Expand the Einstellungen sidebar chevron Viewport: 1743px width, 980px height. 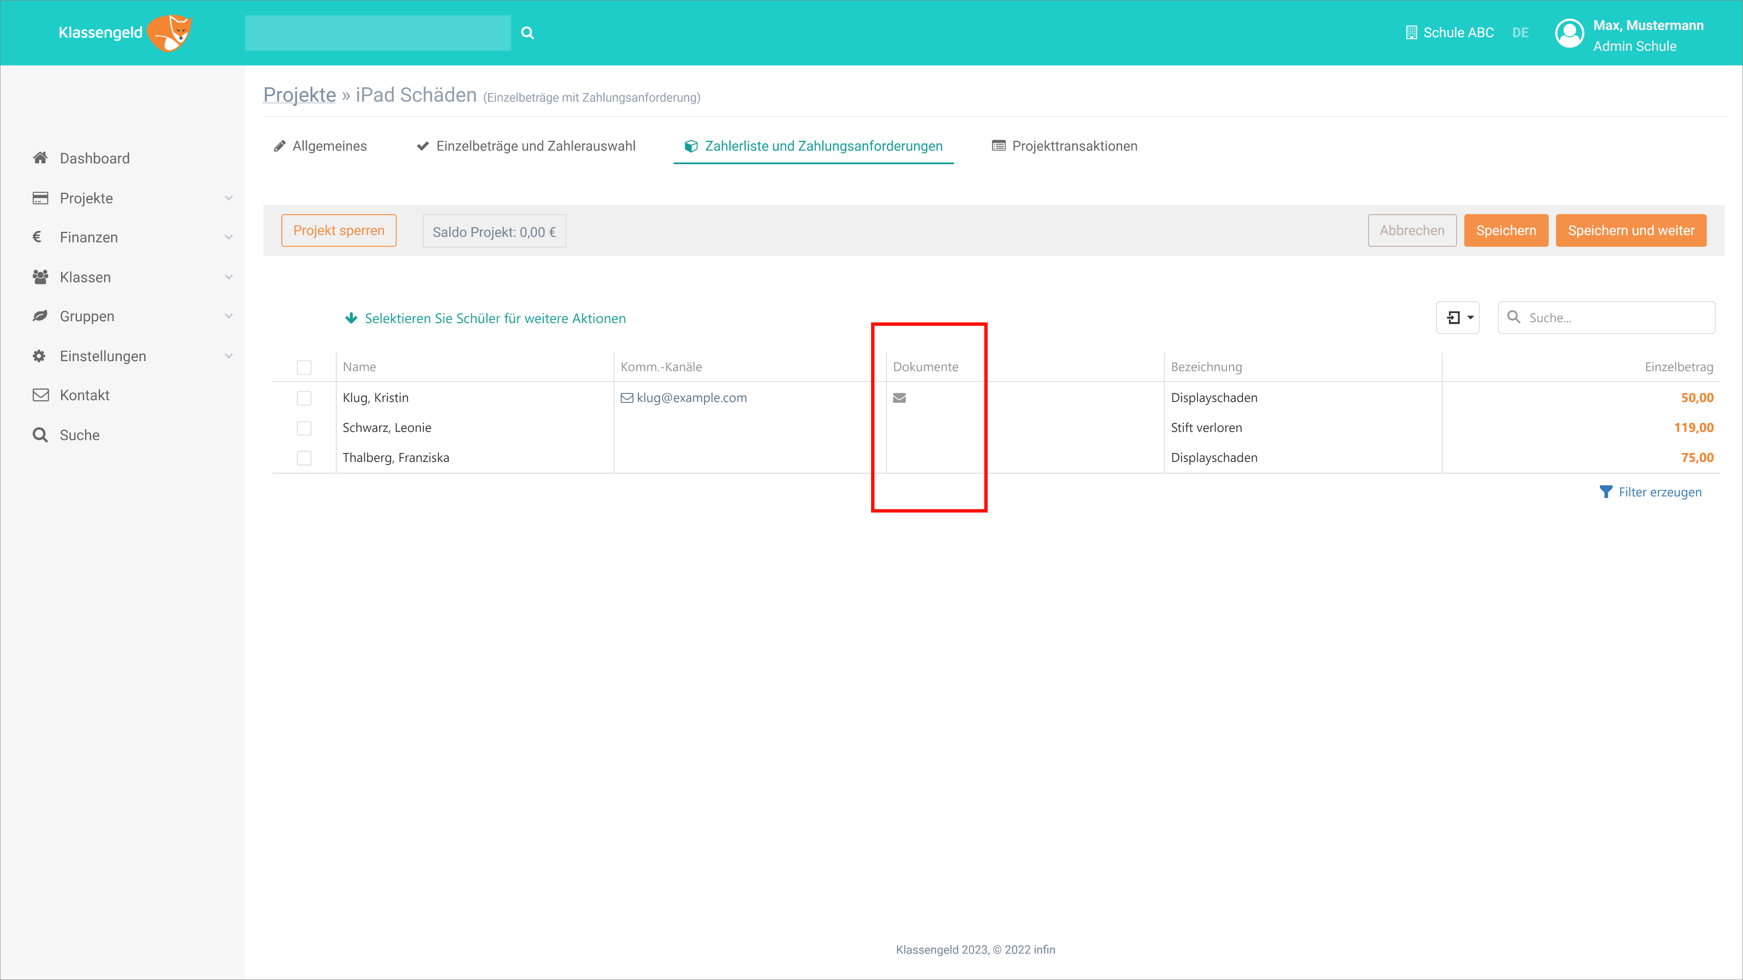[229, 356]
